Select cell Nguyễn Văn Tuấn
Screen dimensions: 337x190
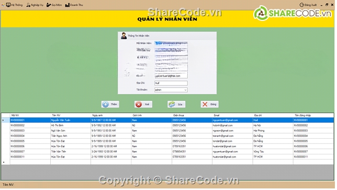pos(71,121)
